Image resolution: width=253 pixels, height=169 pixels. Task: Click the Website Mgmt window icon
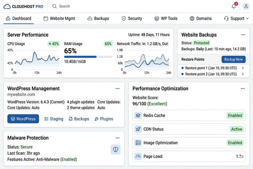coord(46,19)
